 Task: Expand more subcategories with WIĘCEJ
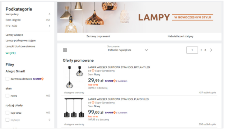pos(11,53)
